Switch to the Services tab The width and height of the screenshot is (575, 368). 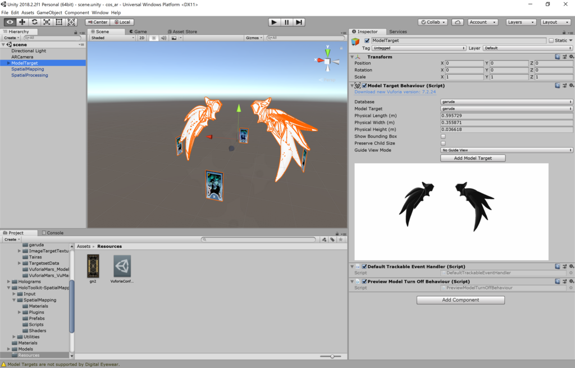coord(398,31)
